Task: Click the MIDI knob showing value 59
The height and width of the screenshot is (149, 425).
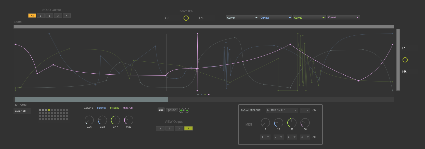Action: pyautogui.click(x=292, y=123)
